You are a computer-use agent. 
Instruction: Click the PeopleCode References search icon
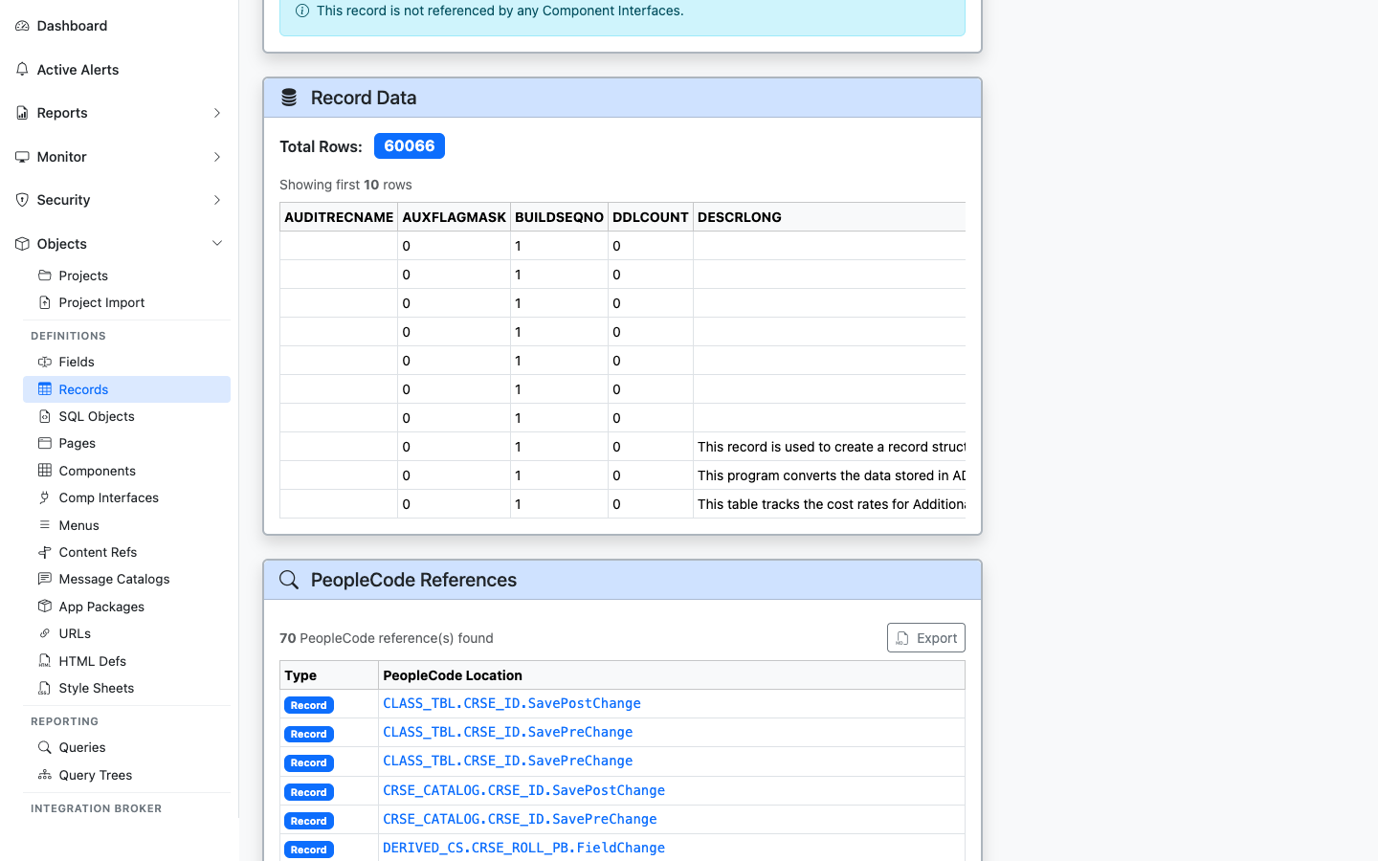(x=289, y=580)
